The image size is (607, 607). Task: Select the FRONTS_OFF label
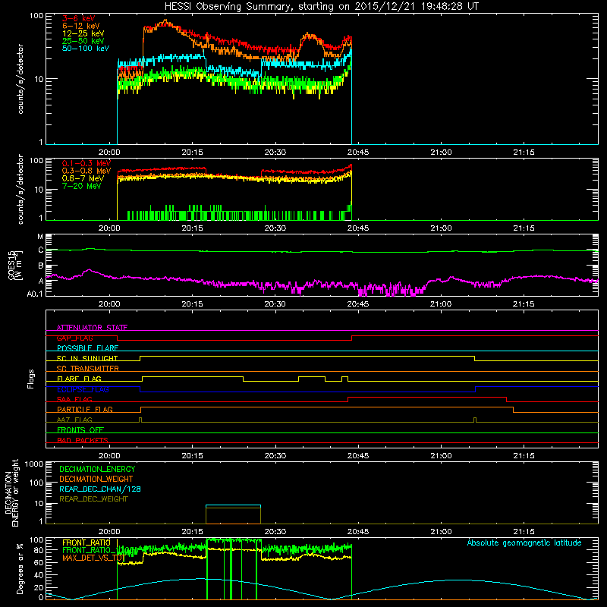tap(80, 430)
